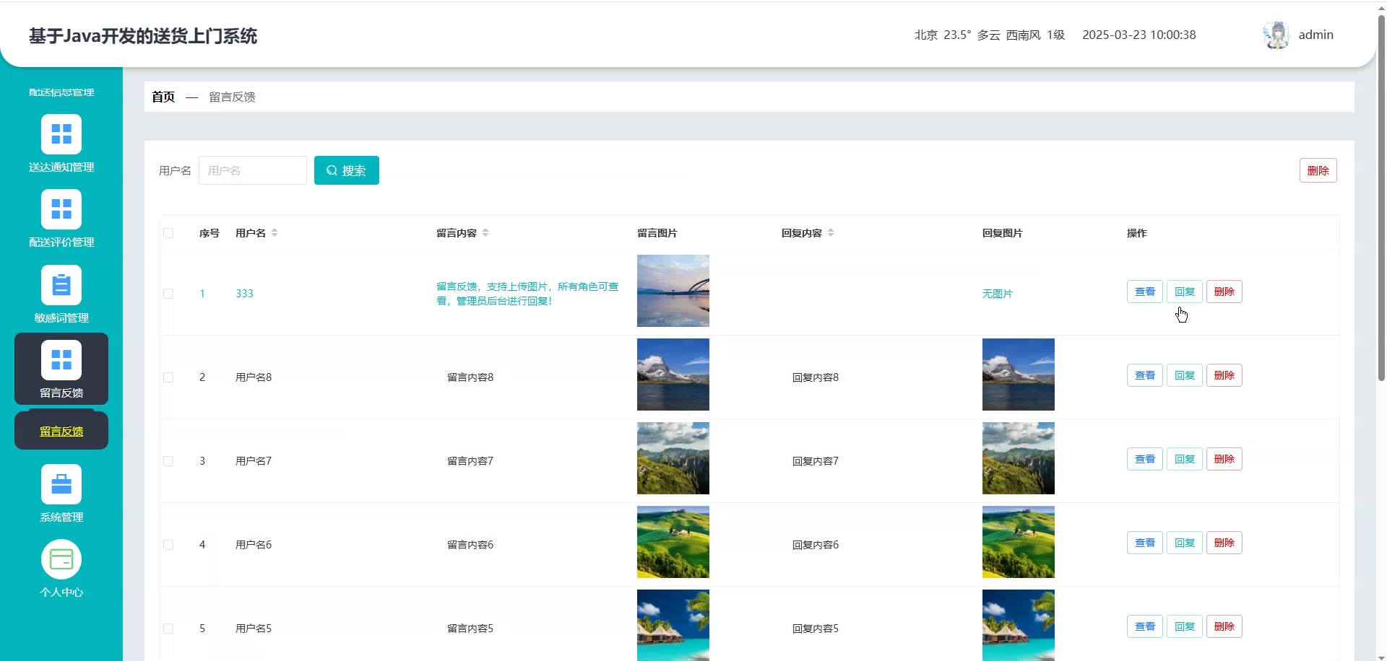The height and width of the screenshot is (661, 1387).
Task: Click 查看 for 用户名7
Action: 1145,459
